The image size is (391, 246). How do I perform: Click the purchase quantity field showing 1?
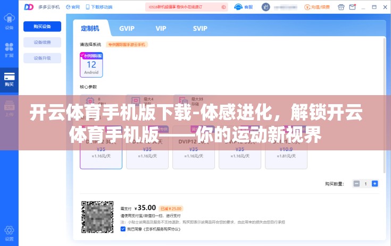365,184
